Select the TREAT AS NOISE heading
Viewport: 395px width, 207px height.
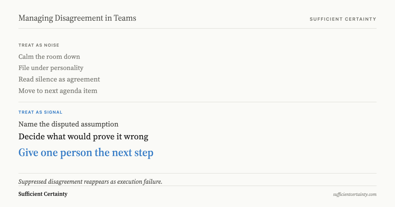point(39,45)
